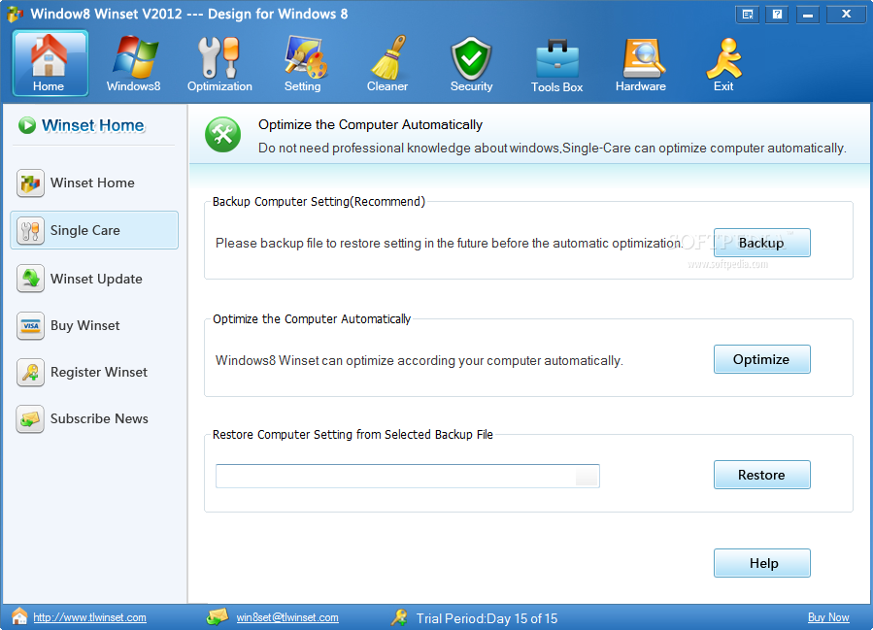This screenshot has width=873, height=630.
Task: Click the key icon beside Trial Period
Action: 399,616
